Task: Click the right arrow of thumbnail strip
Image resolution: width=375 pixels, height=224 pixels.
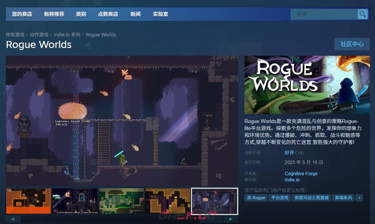Action: [x=231, y=219]
